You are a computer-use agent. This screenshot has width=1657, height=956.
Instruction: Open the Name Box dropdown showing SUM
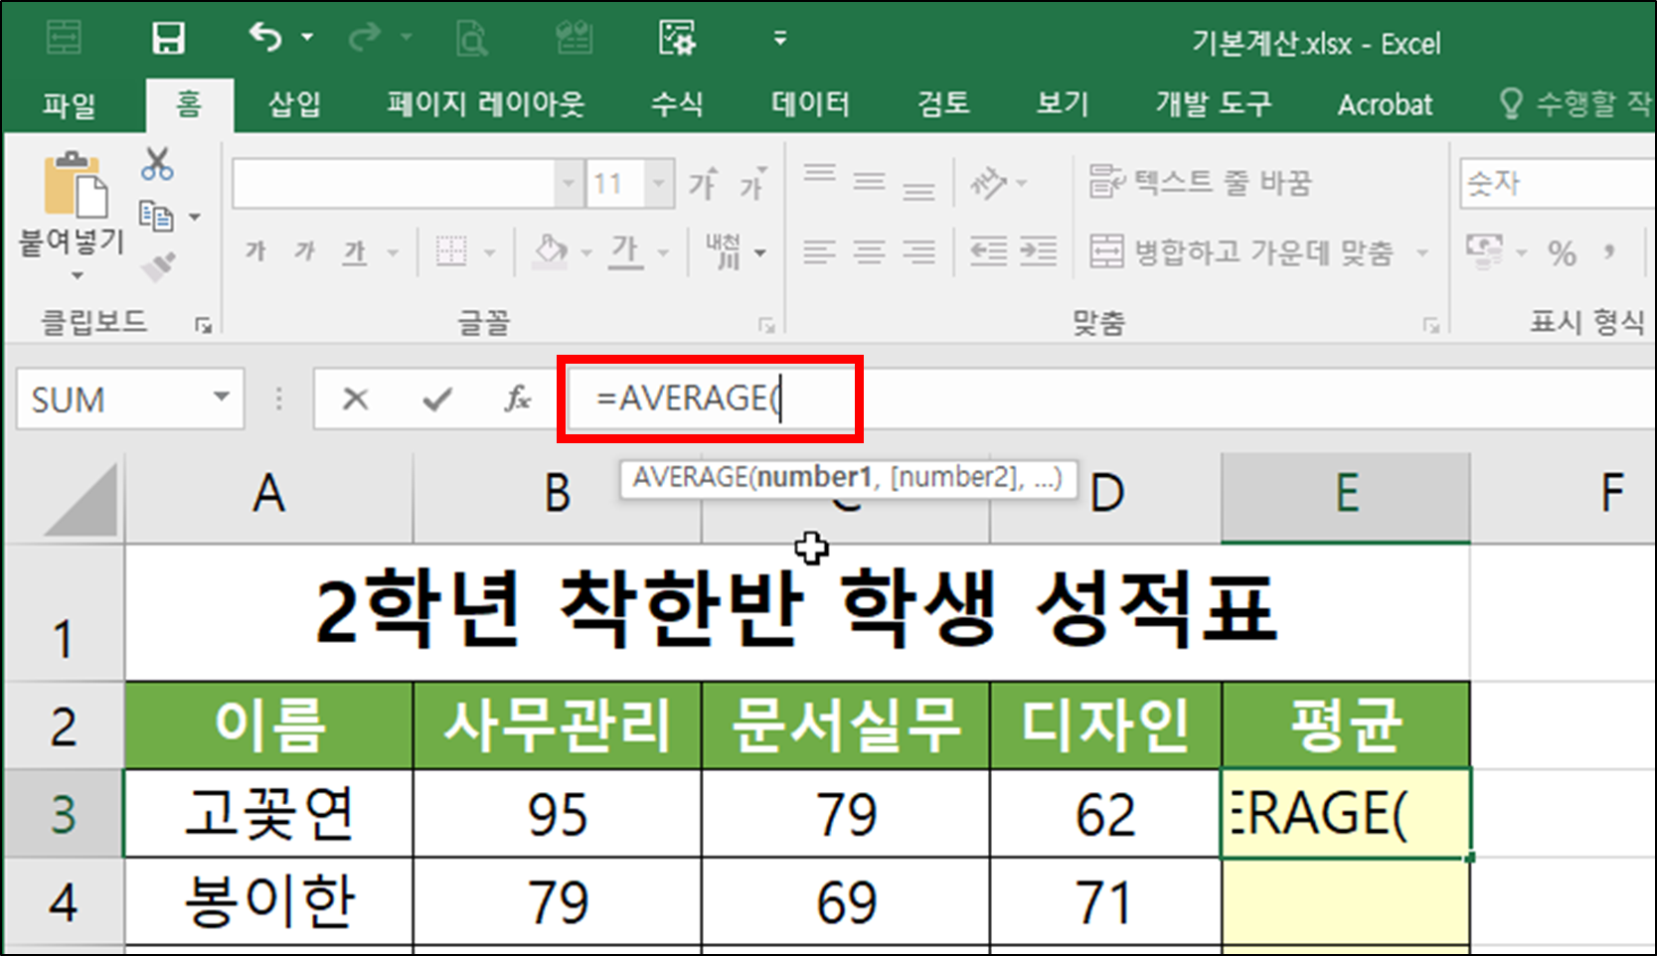[x=223, y=398]
